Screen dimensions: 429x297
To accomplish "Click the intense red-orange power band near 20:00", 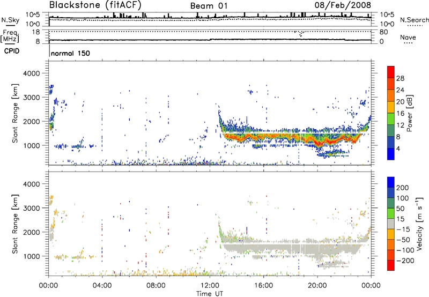I will coord(319,143).
